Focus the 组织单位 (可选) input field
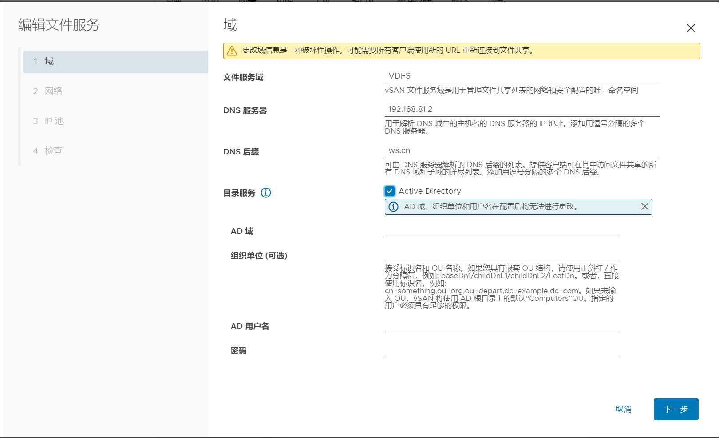The image size is (719, 438). pos(502,255)
